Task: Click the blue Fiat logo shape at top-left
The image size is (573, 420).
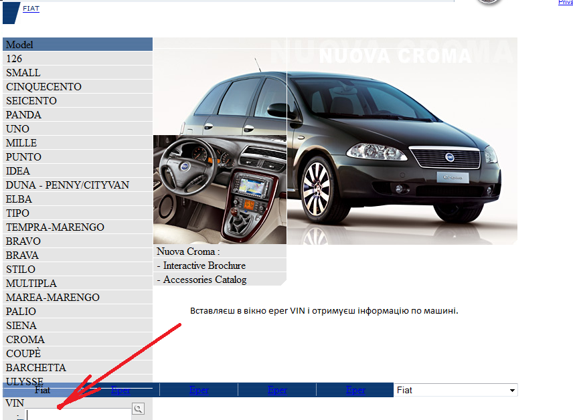Action: coord(11,11)
